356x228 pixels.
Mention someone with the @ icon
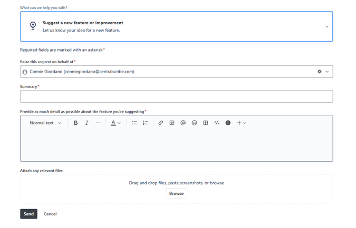tap(183, 123)
